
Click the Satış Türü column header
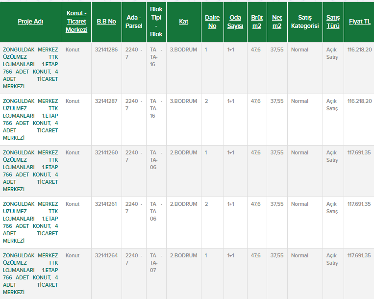pyautogui.click(x=333, y=22)
